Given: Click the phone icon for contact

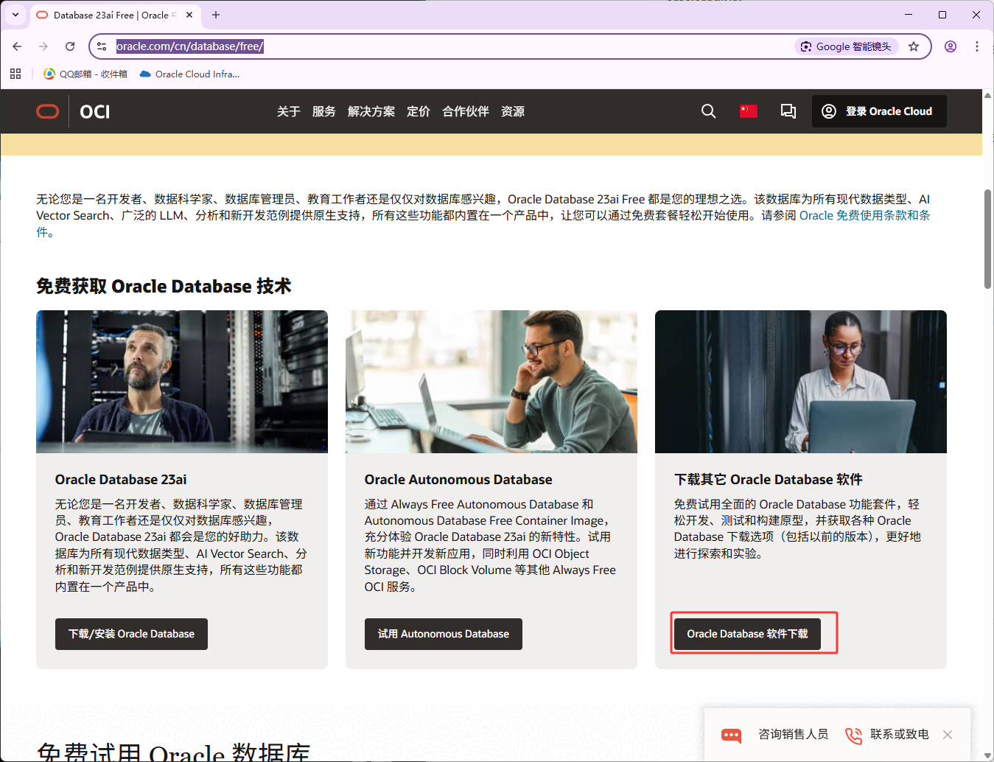Looking at the screenshot, I should pyautogui.click(x=853, y=735).
